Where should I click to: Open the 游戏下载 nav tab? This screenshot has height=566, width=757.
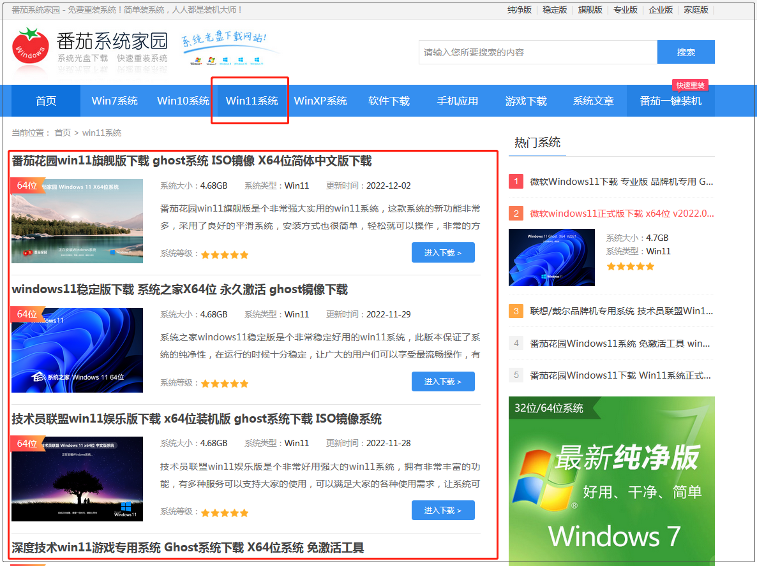pos(526,101)
